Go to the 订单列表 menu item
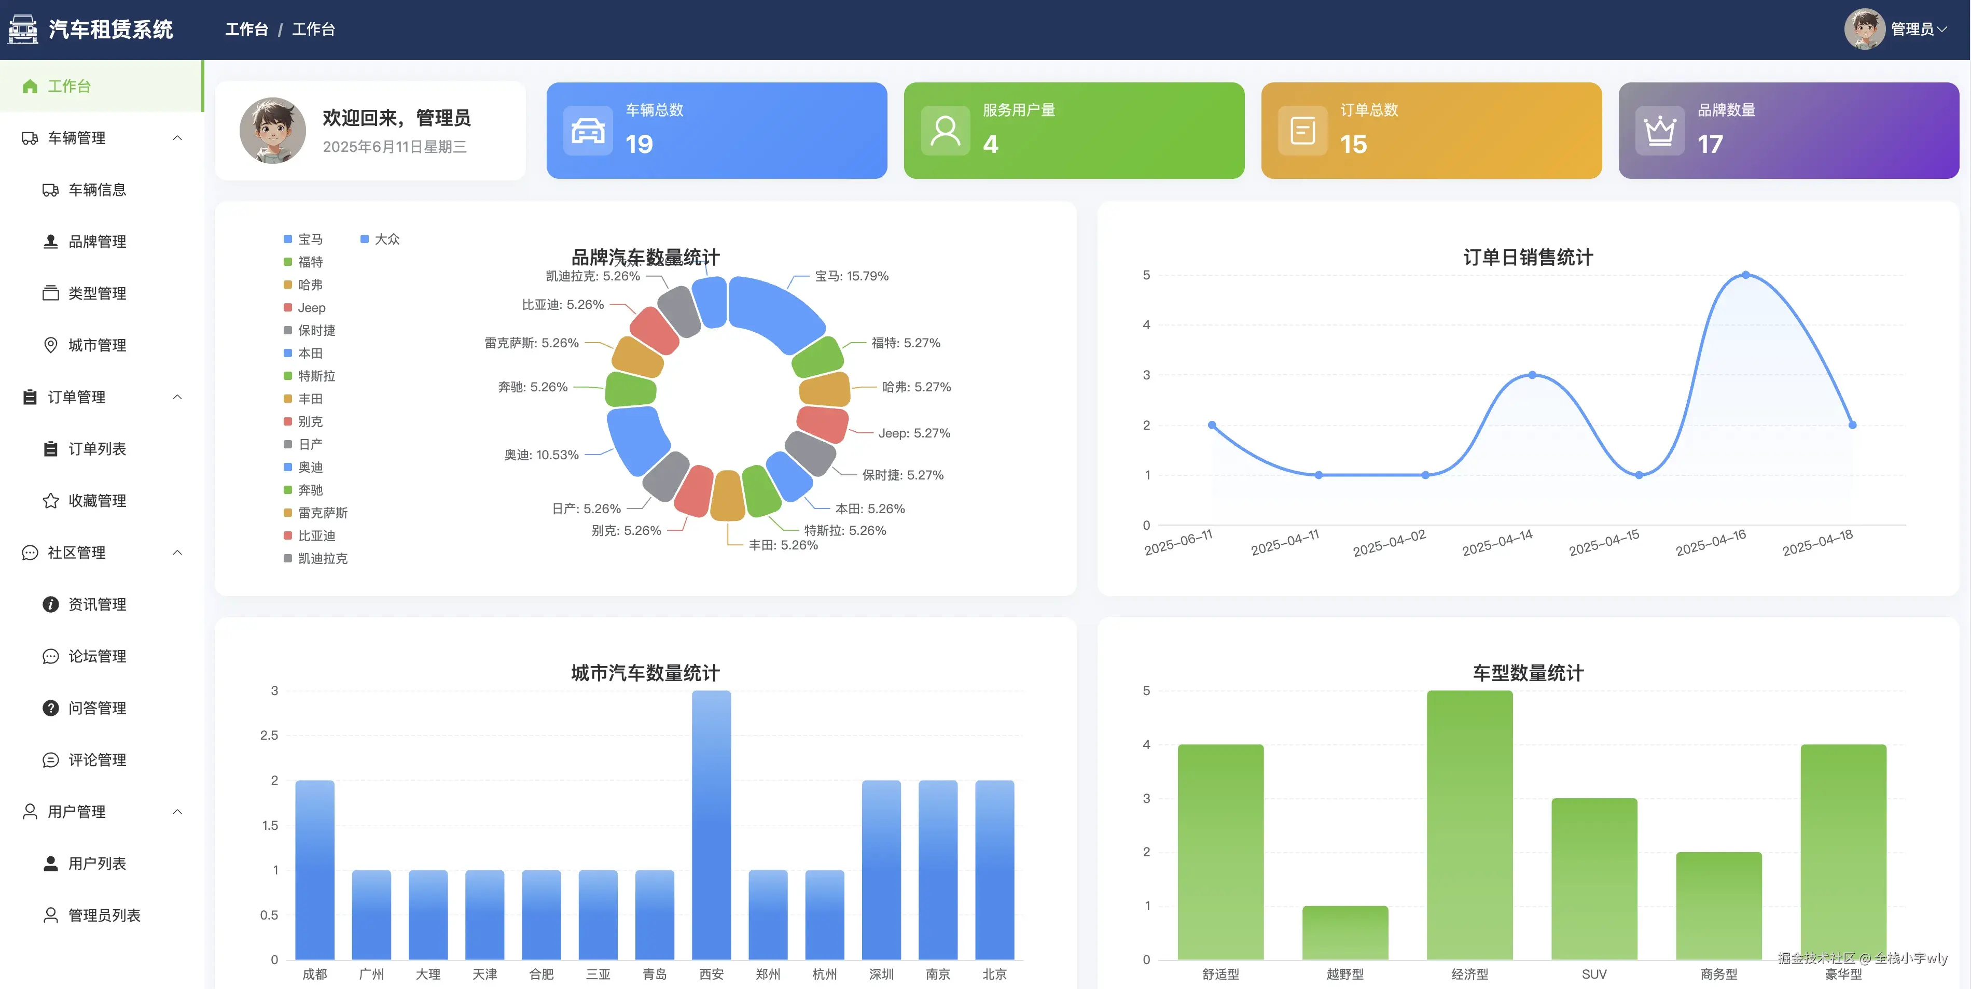Screen dimensions: 1971x989 pos(97,449)
